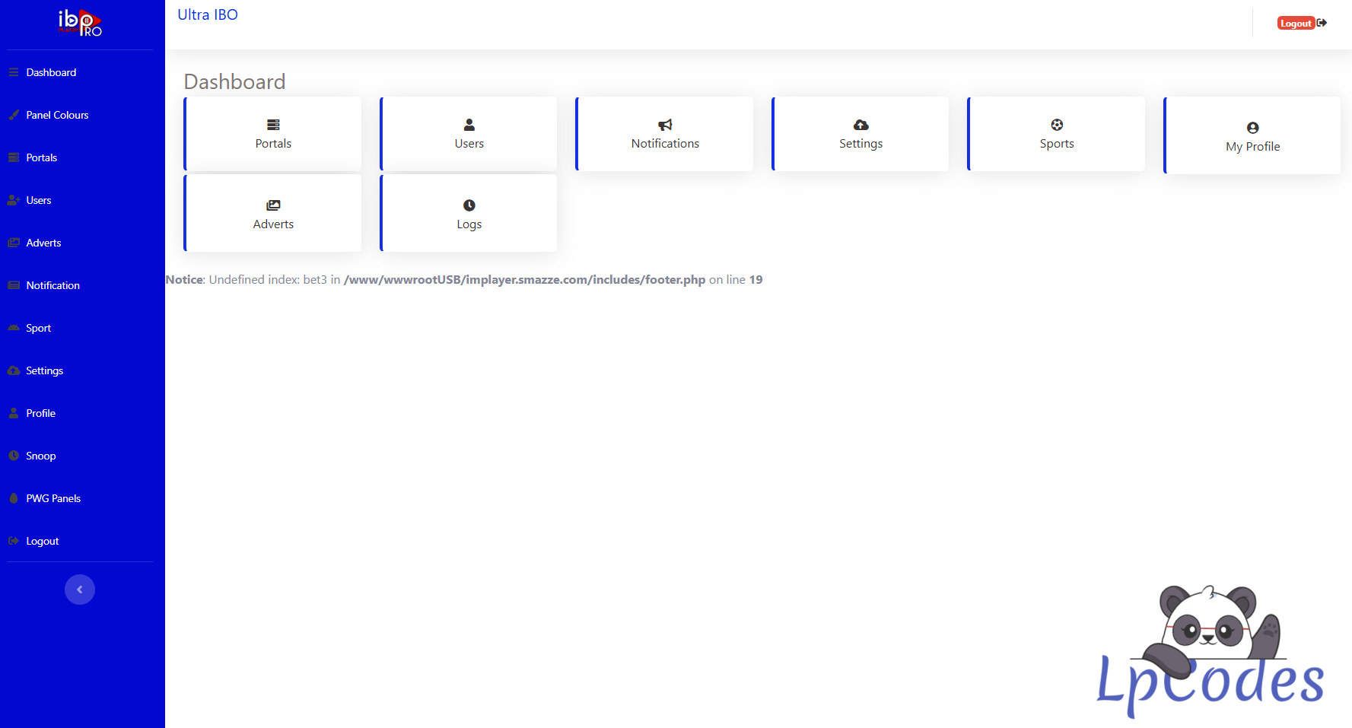Open Snoop in the sidebar
This screenshot has width=1352, height=728.
point(41,456)
